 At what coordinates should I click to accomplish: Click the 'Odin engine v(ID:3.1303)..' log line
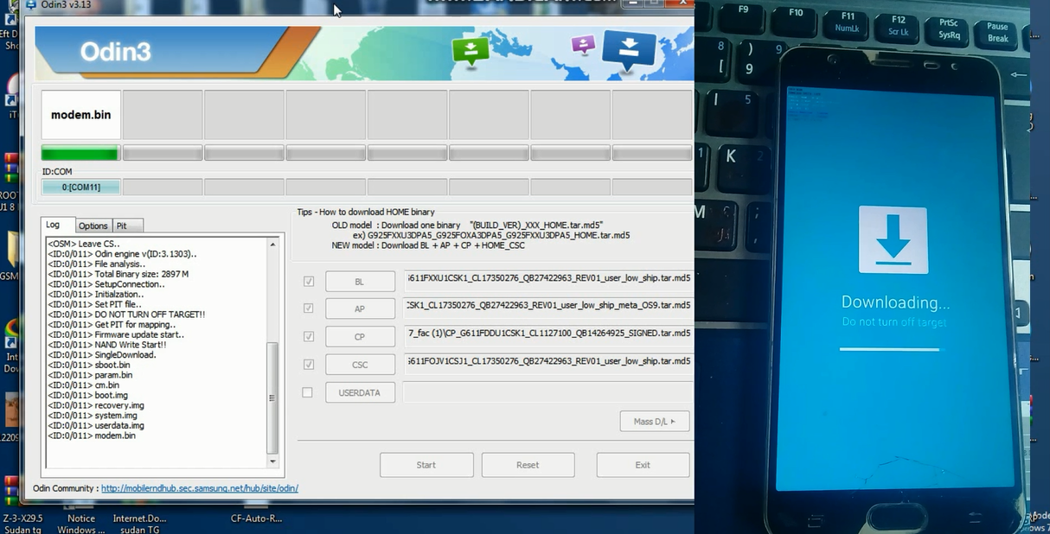pos(122,254)
